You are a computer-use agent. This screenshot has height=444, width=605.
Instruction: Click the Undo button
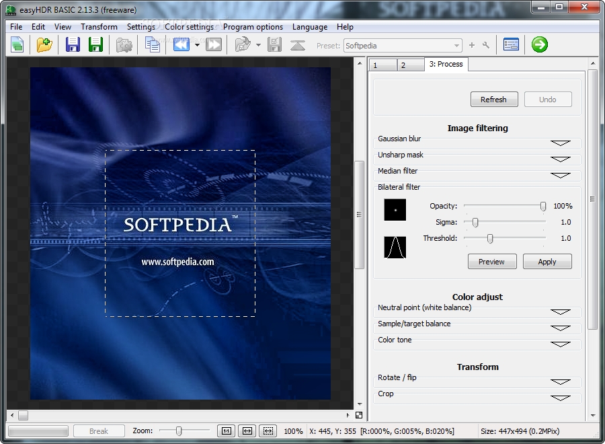point(547,100)
